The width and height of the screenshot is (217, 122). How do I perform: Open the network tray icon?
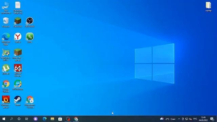click(x=187, y=119)
